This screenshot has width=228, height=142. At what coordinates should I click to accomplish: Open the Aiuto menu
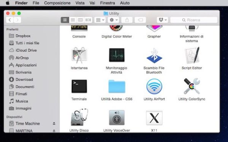coord(125,3)
